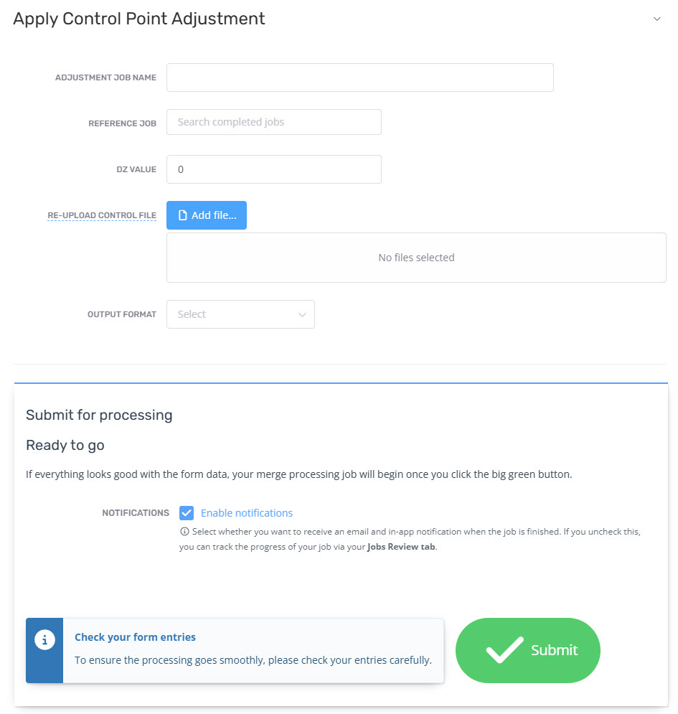This screenshot has width=678, height=714.
Task: Click the Apply Control Point Adjustment title
Action: point(138,19)
